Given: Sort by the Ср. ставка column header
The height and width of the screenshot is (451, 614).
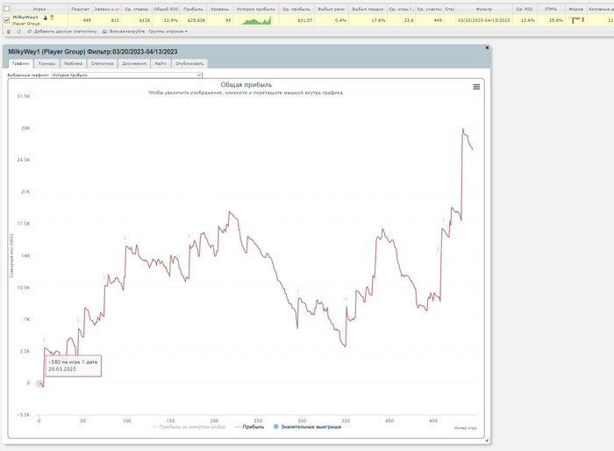Looking at the screenshot, I should click(x=136, y=9).
